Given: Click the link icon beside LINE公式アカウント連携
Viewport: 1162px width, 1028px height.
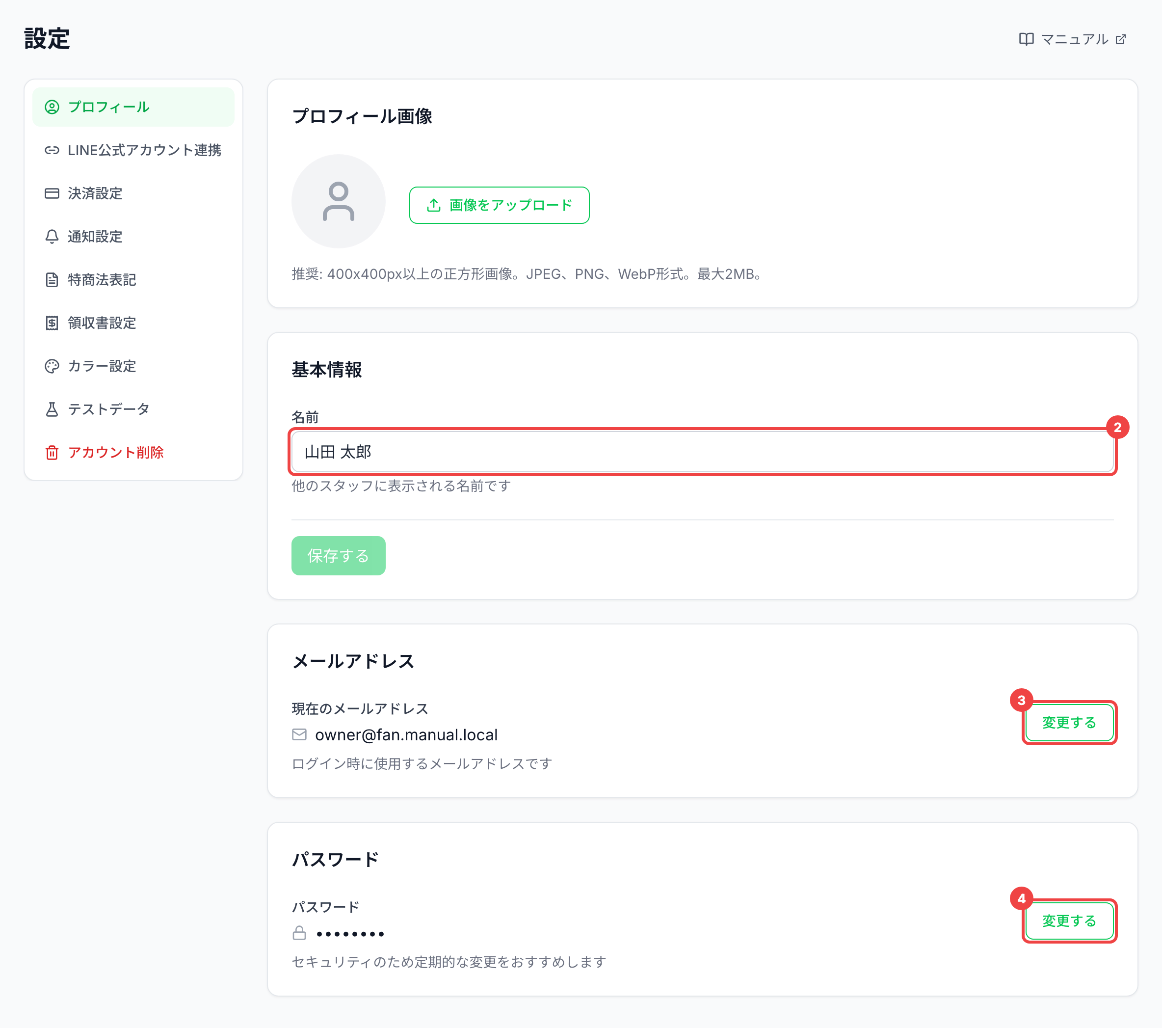Looking at the screenshot, I should (x=52, y=150).
